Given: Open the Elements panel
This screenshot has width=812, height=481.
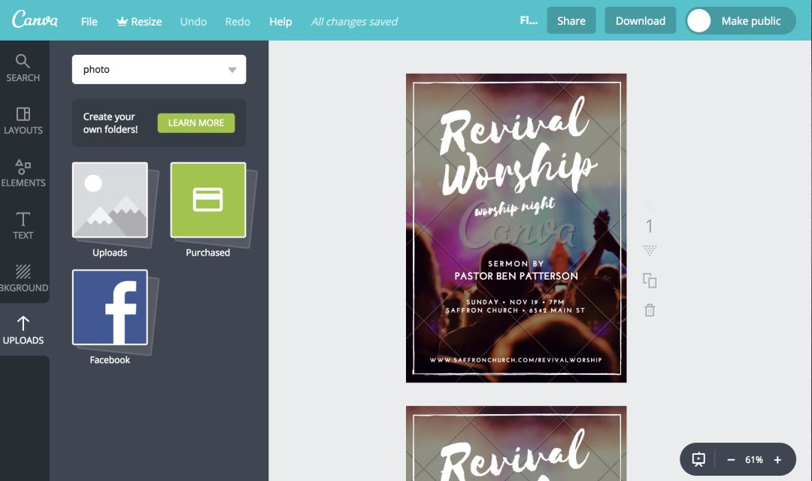Looking at the screenshot, I should click(x=23, y=173).
